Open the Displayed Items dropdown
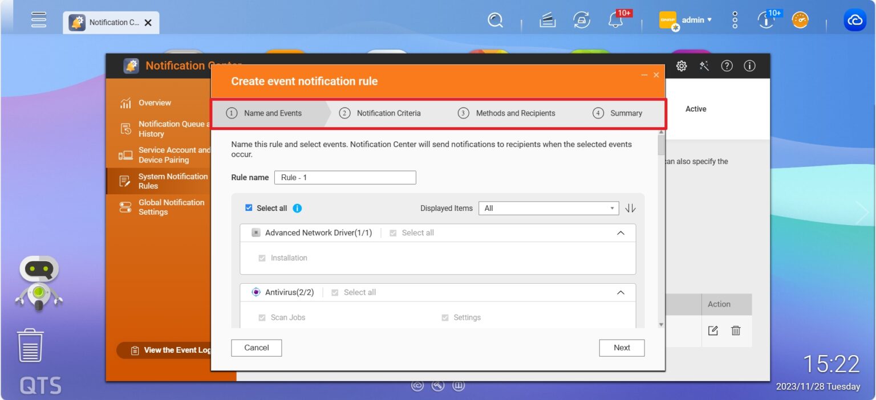Screen dimensions: 876x400 (549, 209)
